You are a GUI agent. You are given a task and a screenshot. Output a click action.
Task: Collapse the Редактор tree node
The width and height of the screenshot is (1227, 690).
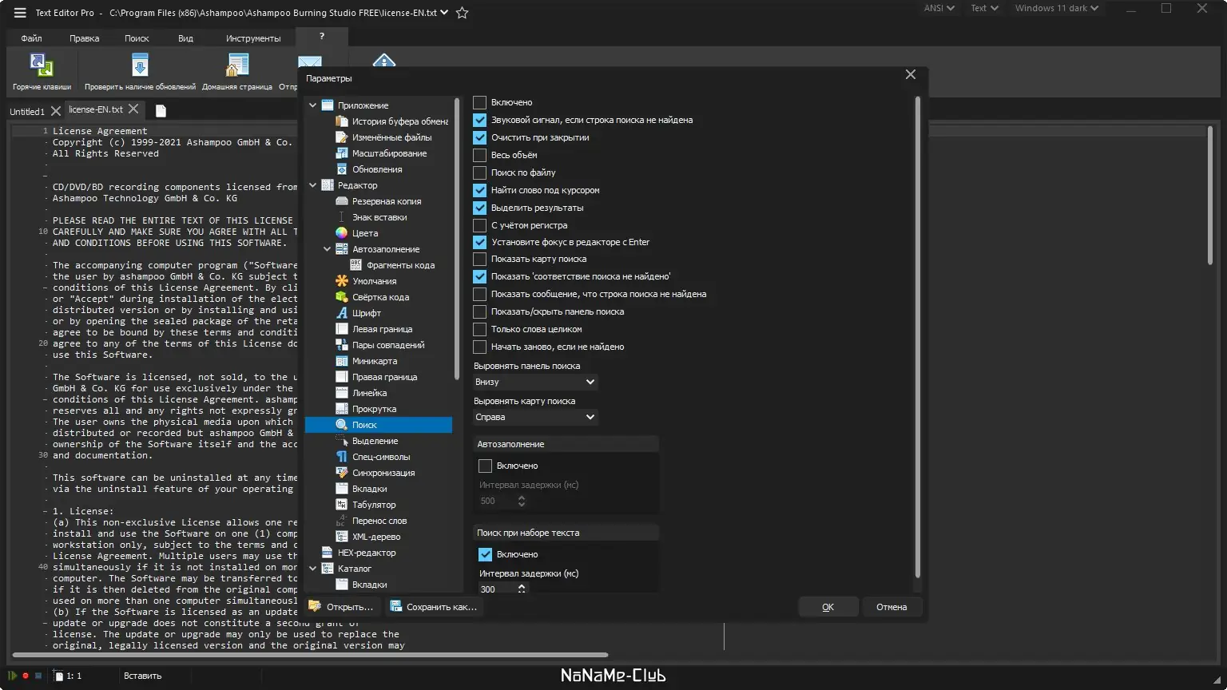coord(313,185)
